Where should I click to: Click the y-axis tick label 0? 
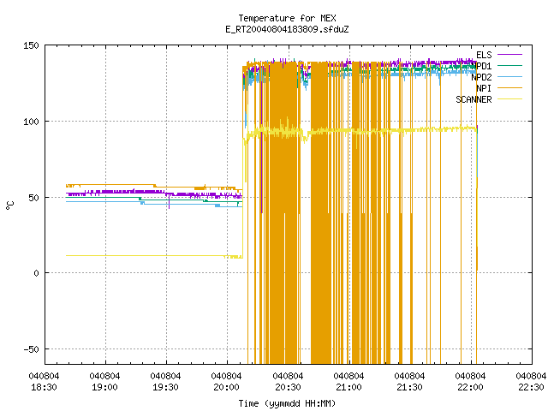point(36,273)
